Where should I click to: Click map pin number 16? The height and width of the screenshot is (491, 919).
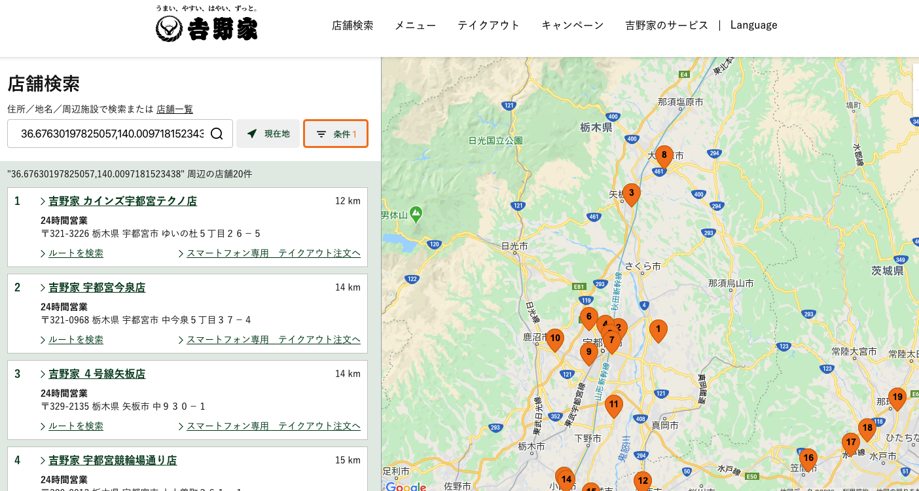pos(808,459)
